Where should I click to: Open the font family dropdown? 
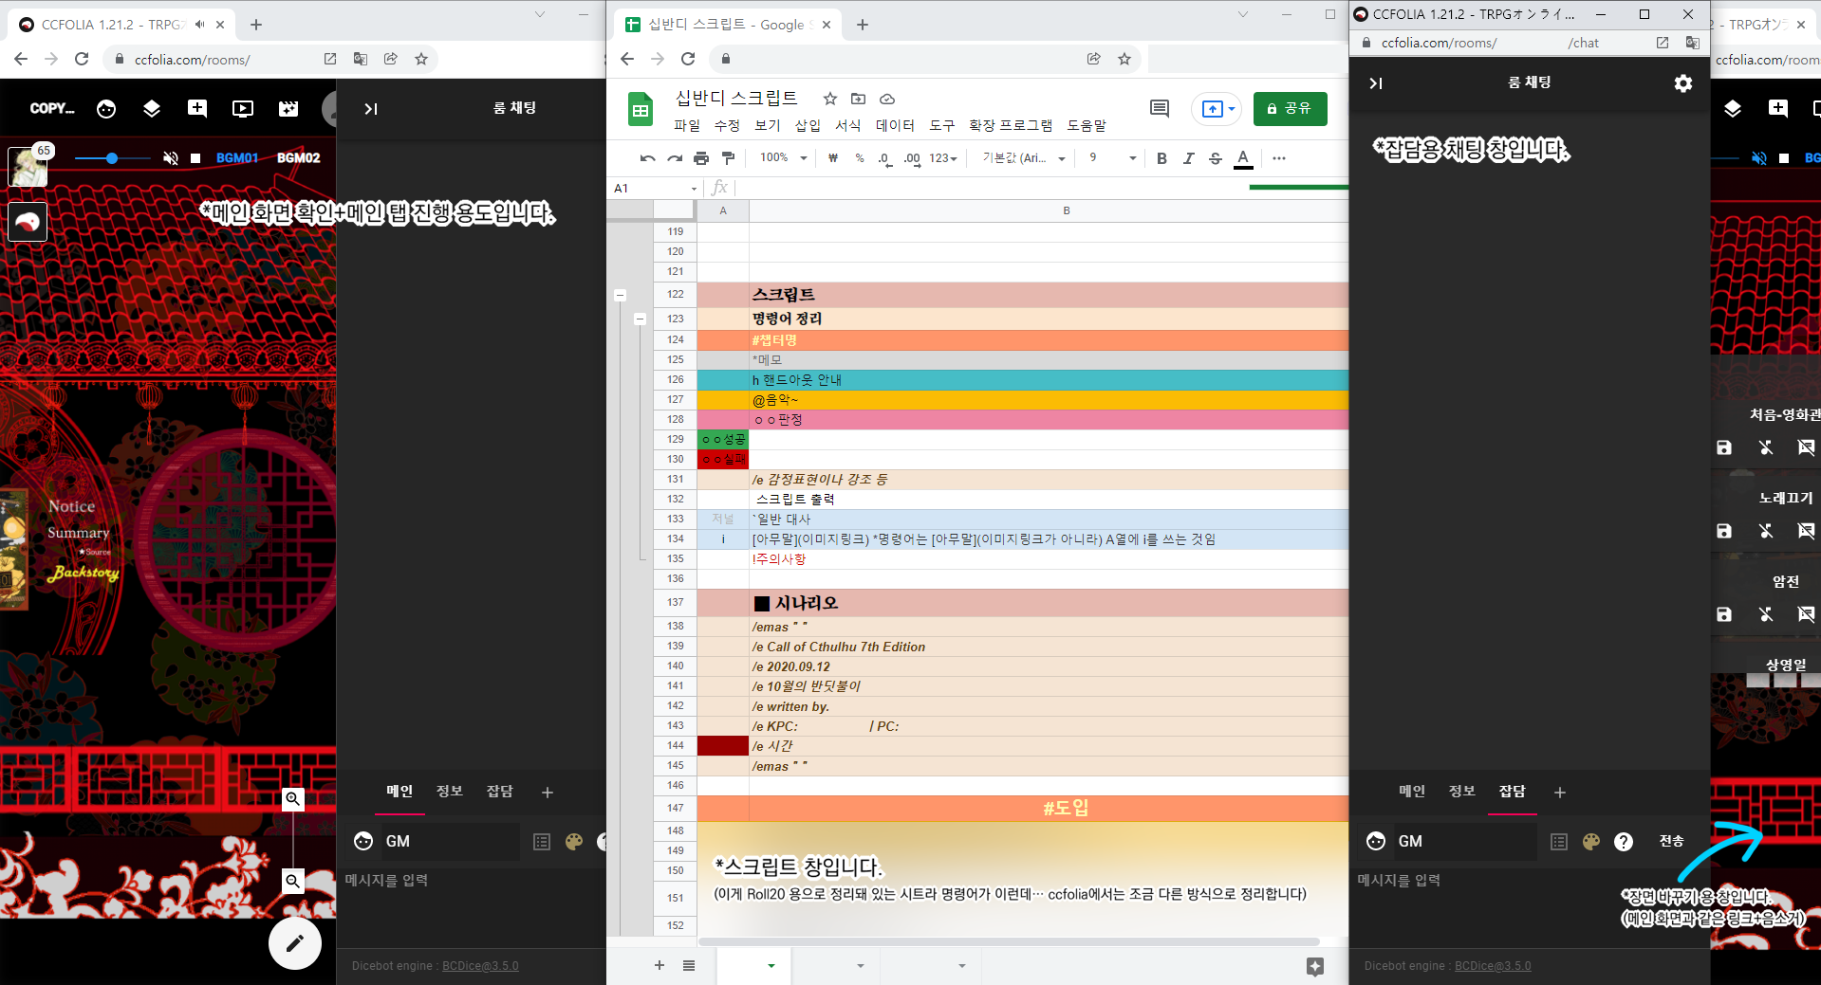coord(1024,158)
